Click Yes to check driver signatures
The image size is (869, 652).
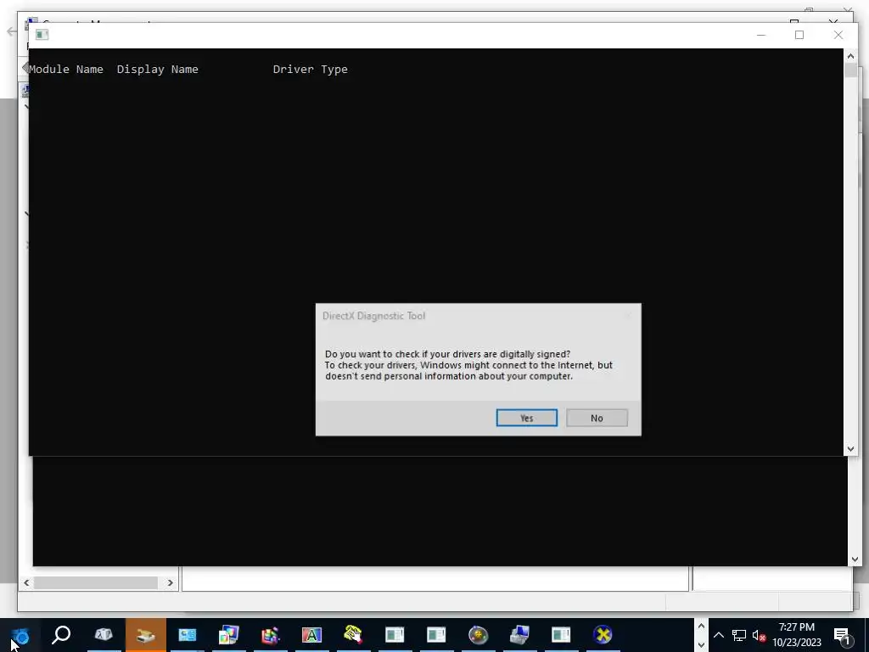pyautogui.click(x=526, y=418)
